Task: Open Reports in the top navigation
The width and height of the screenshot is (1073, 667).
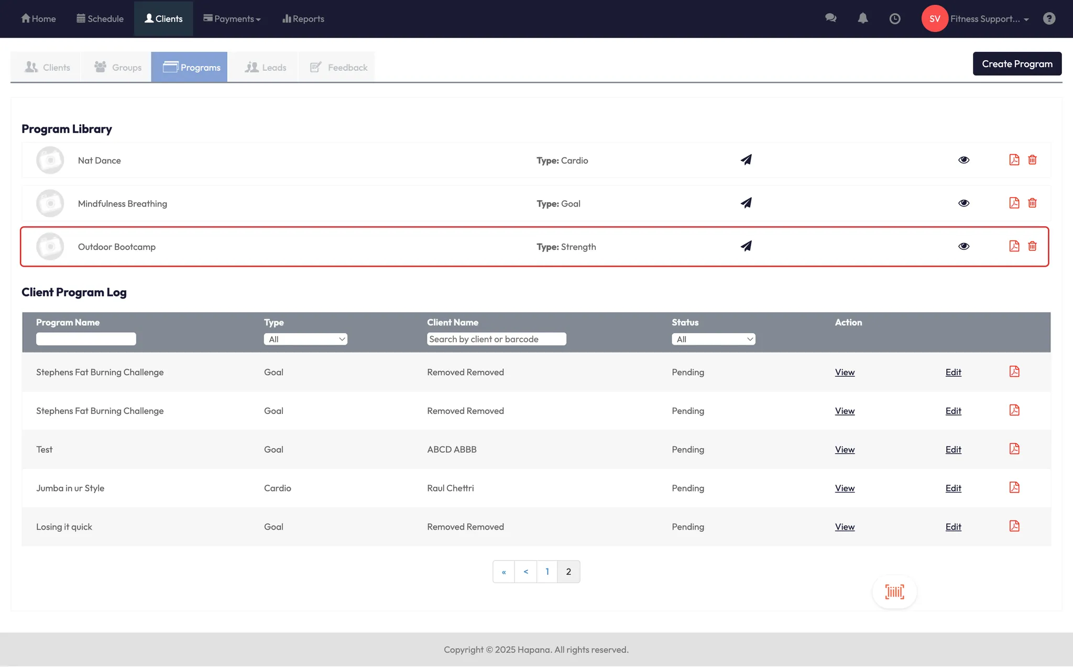Action: tap(303, 19)
